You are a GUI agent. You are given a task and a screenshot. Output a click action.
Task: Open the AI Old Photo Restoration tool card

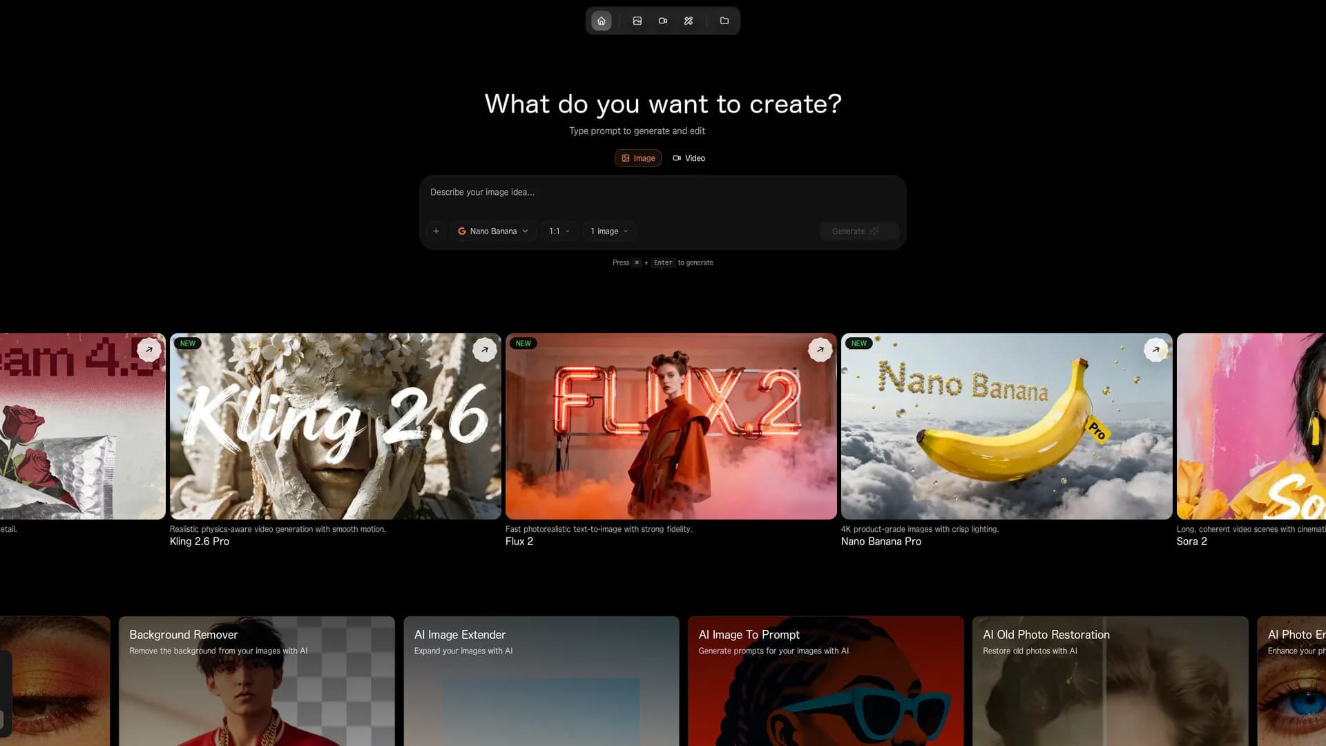click(1110, 681)
